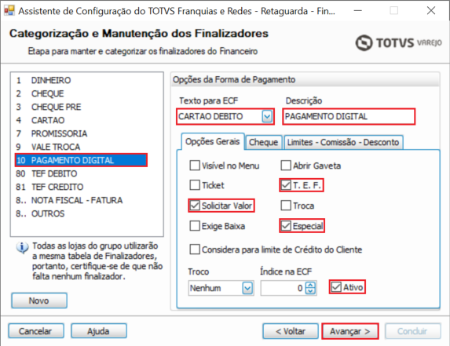This screenshot has height=346, width=450.
Task: Select the CHEQUE PRE list row
Action: tap(81, 107)
